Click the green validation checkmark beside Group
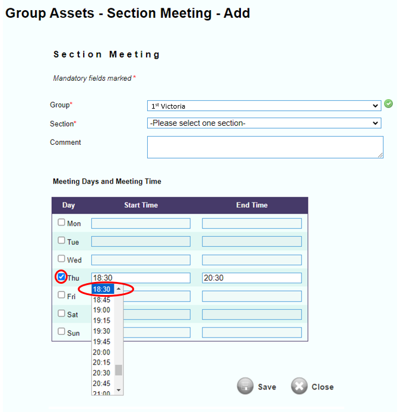The width and height of the screenshot is (406, 412). pyautogui.click(x=388, y=104)
